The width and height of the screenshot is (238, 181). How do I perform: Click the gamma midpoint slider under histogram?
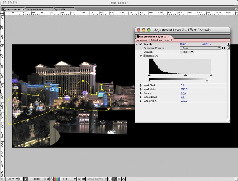(x=186, y=75)
